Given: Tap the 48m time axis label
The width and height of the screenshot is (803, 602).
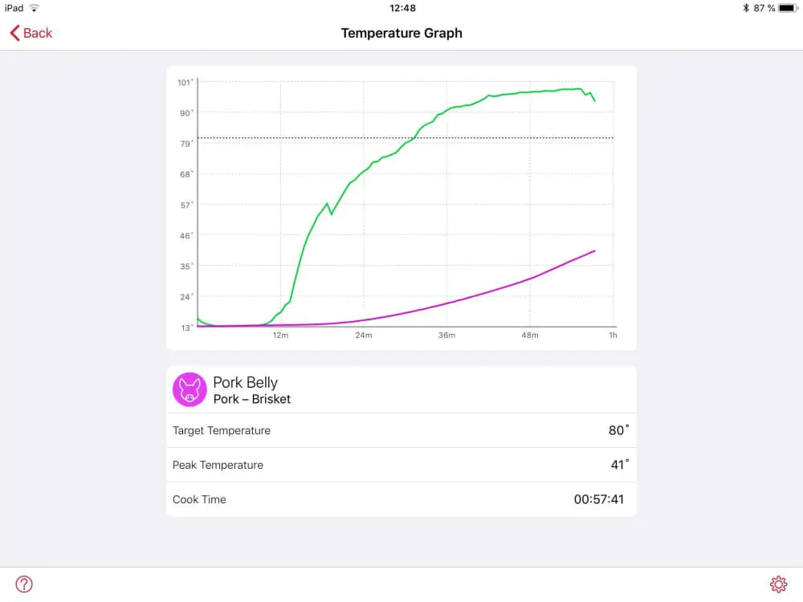Looking at the screenshot, I should (x=529, y=336).
